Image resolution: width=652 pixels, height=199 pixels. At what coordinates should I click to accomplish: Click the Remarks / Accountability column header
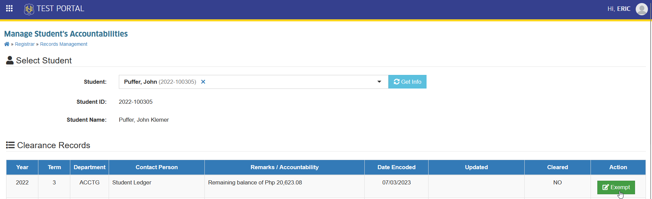point(285,167)
